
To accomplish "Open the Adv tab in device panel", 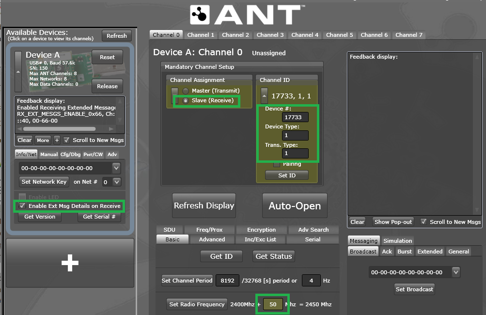I will click(x=112, y=155).
